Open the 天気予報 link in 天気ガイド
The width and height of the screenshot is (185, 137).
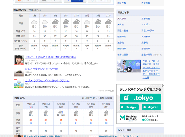click(122, 18)
